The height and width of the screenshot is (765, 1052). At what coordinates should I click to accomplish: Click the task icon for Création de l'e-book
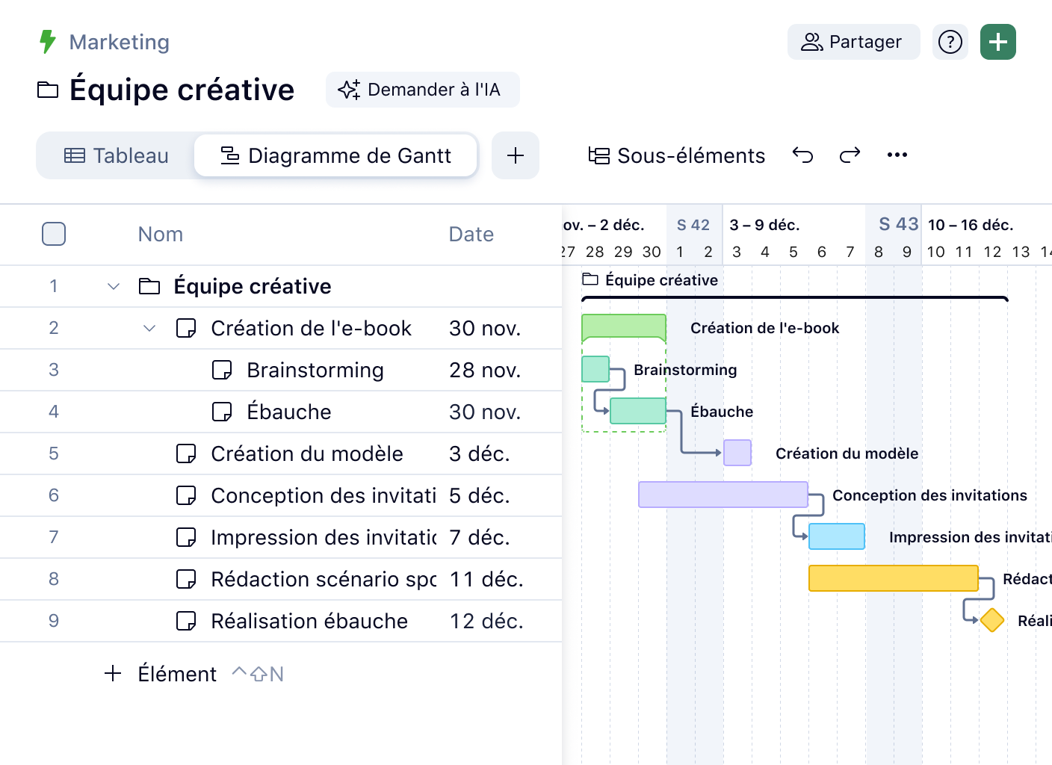[186, 328]
